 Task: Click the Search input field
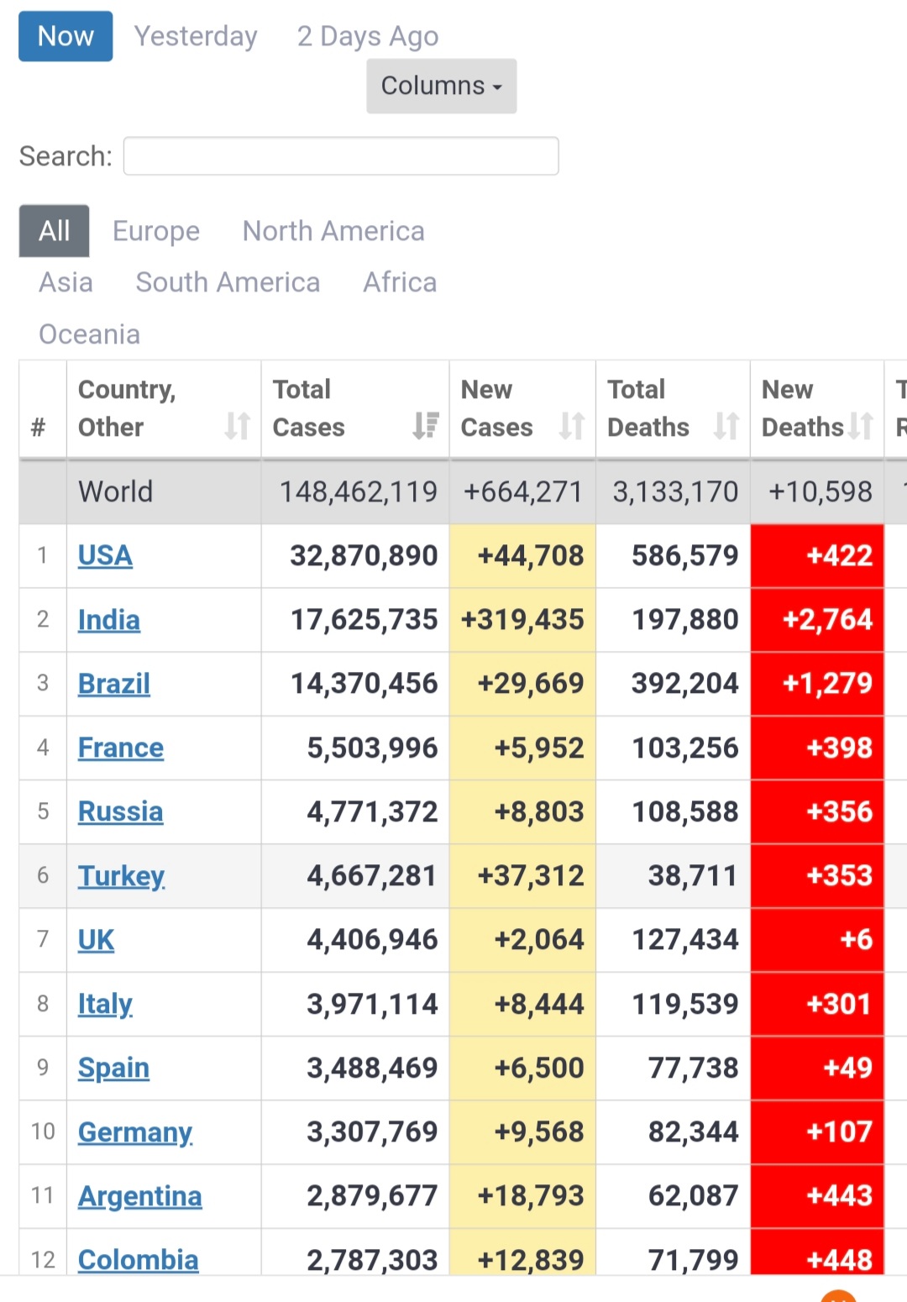(x=341, y=156)
